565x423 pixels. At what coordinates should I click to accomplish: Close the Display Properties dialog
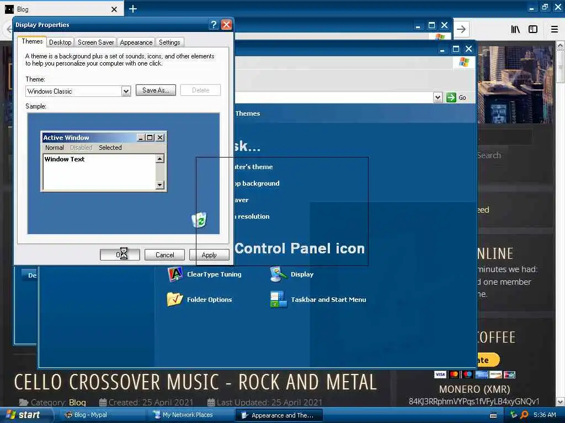tap(226, 24)
